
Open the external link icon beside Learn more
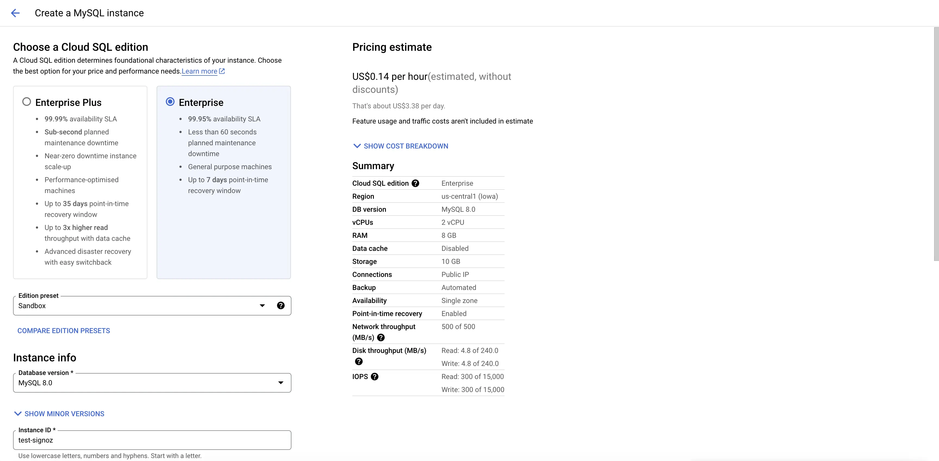coord(222,71)
